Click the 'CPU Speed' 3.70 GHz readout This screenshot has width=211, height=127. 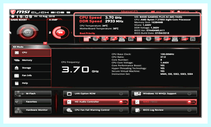pos(100,17)
